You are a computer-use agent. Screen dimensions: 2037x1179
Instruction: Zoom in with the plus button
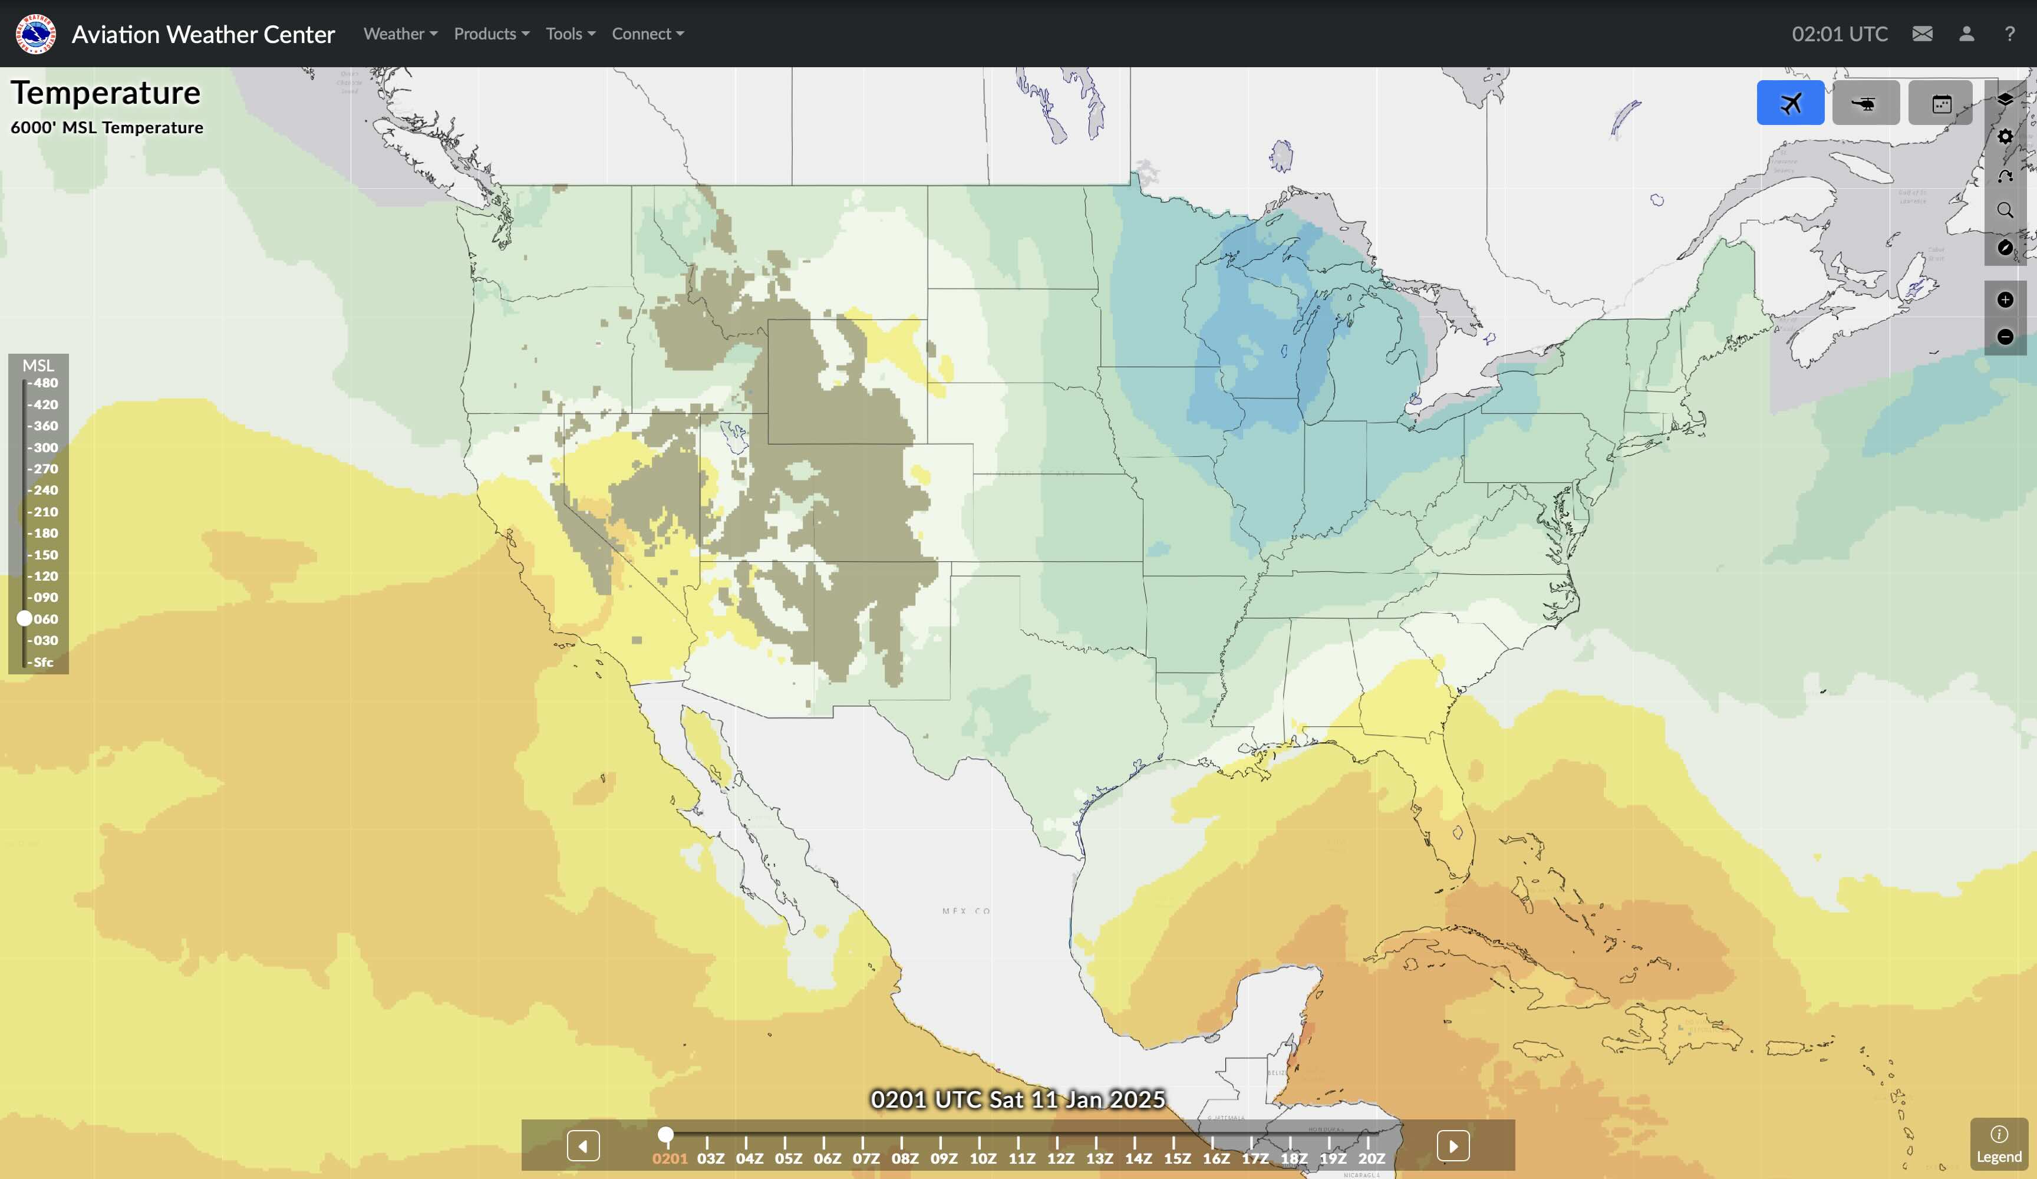point(2005,300)
